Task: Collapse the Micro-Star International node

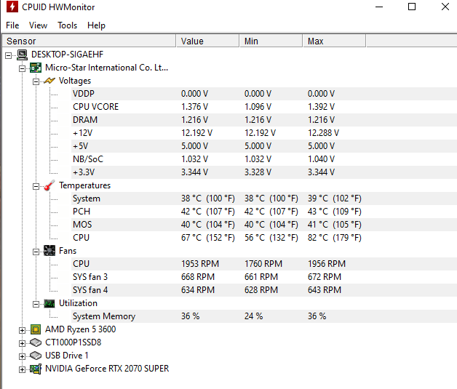Action: [22, 68]
